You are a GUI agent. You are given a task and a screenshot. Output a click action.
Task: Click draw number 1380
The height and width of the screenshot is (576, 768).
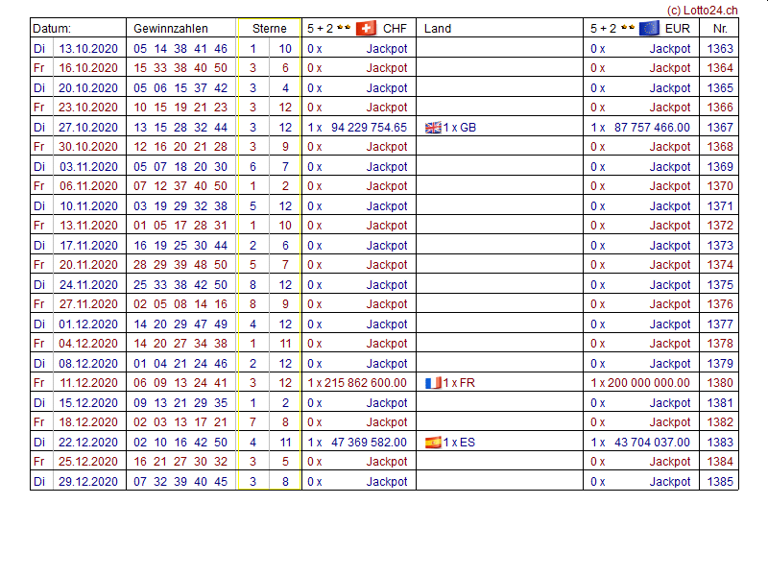(719, 383)
